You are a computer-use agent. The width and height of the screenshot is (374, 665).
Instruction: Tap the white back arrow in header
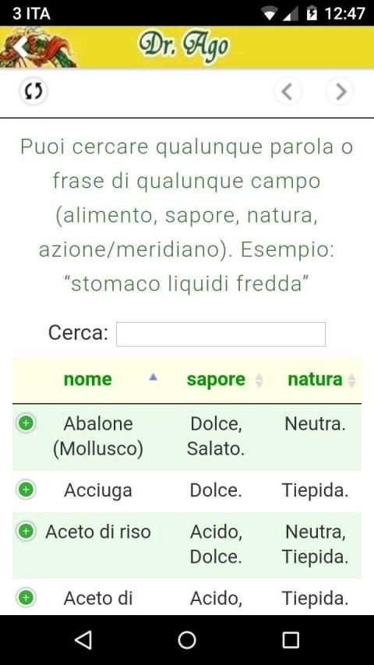pos(22,48)
